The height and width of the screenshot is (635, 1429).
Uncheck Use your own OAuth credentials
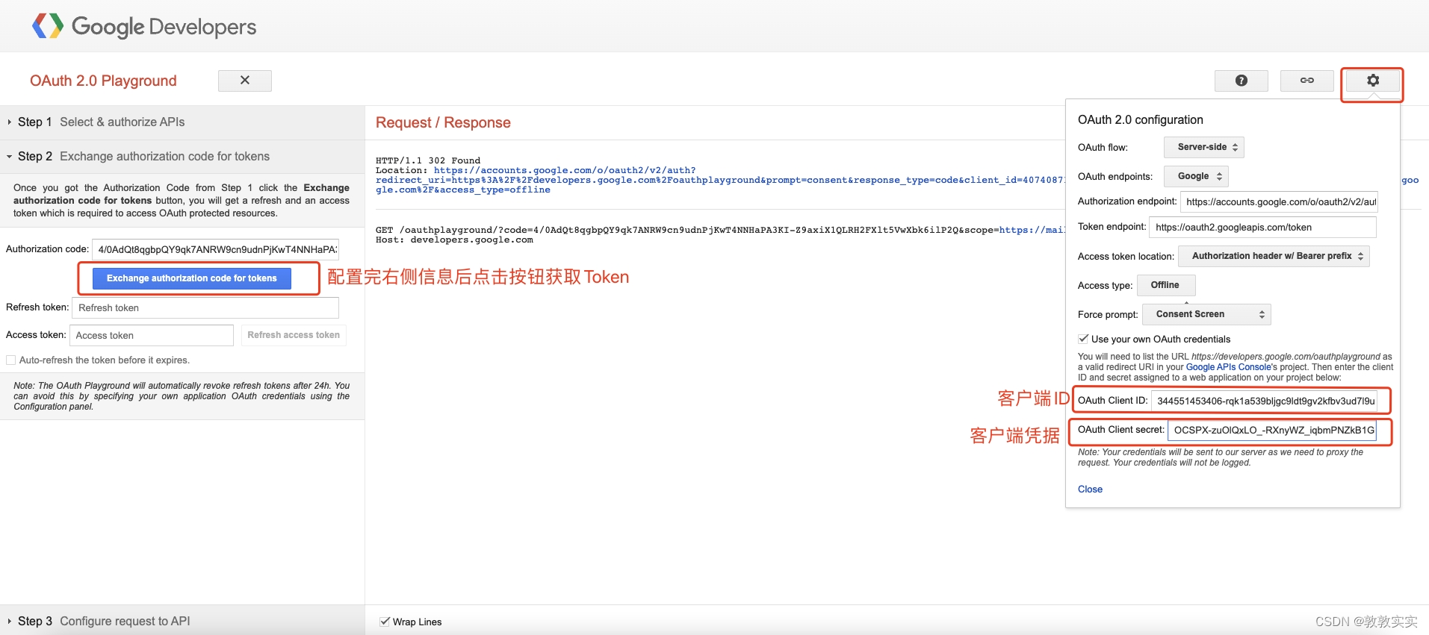(x=1083, y=339)
